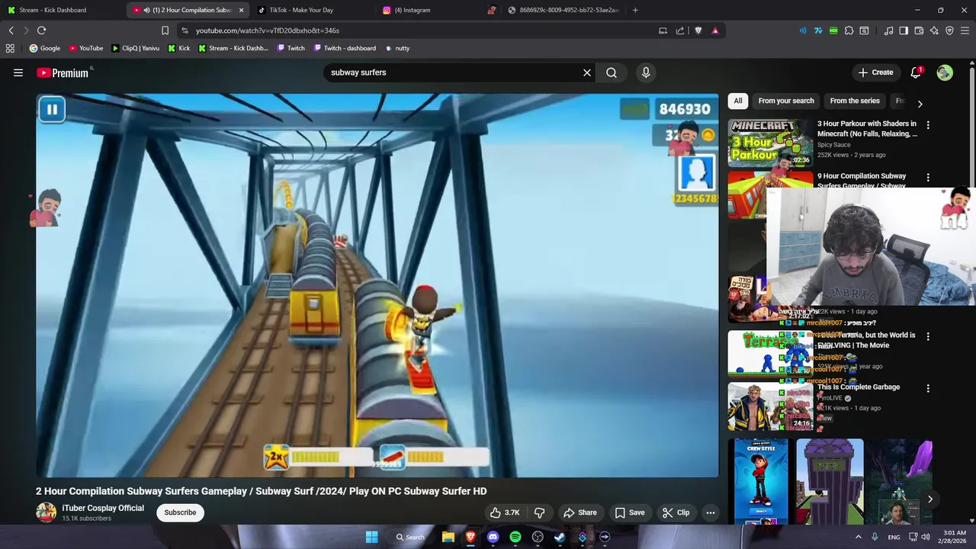Switch to the Stream - Kick Dashboard tab

[63, 10]
